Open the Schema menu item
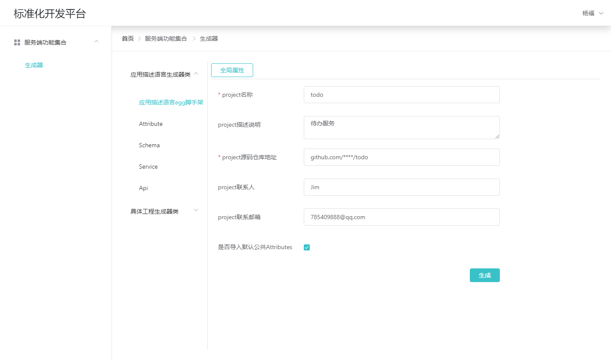Image resolution: width=611 pixels, height=360 pixels. pos(149,145)
